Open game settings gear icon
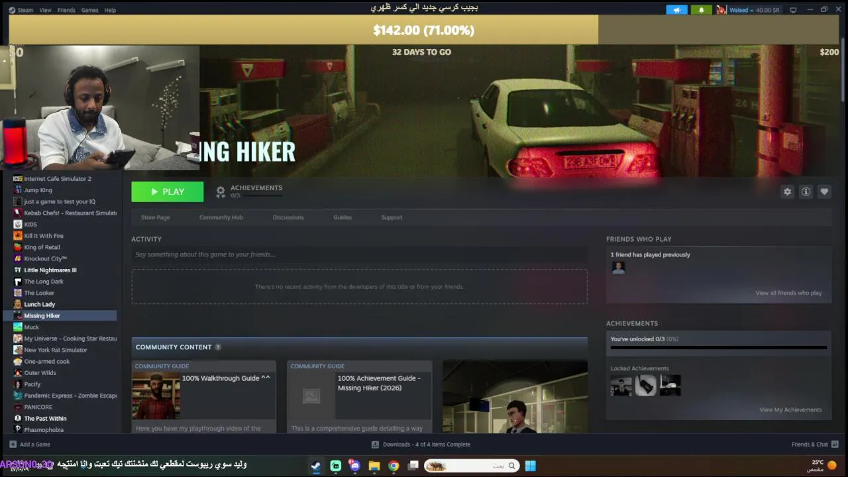848x477 pixels. [x=787, y=191]
